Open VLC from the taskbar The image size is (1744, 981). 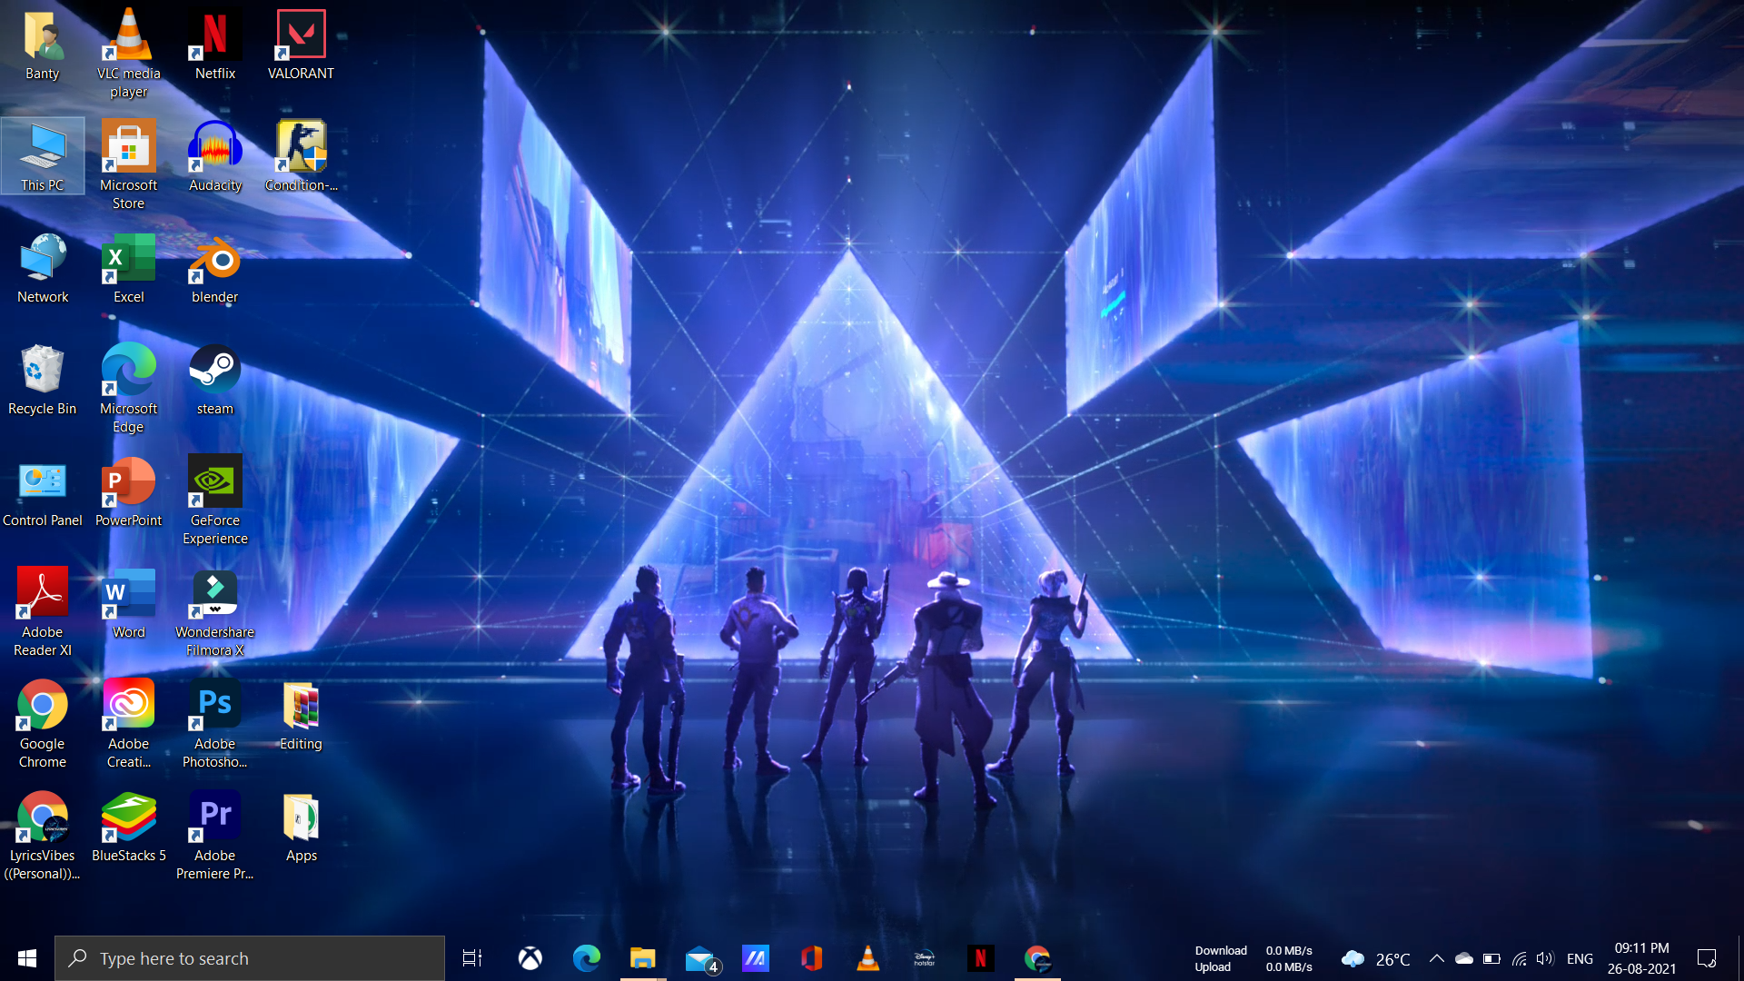pyautogui.click(x=868, y=958)
